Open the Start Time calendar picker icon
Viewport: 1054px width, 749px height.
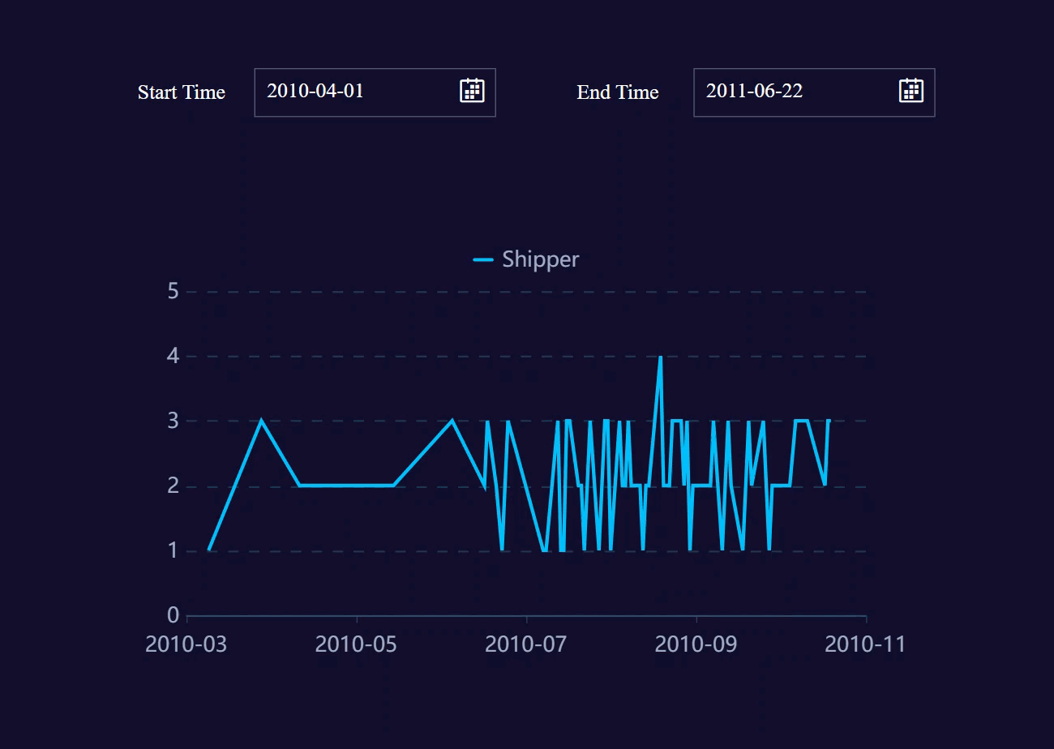(x=472, y=90)
